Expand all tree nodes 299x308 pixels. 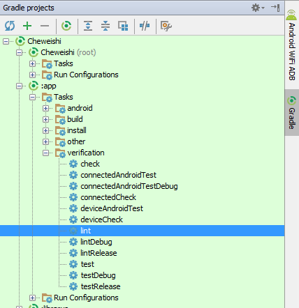(88, 26)
